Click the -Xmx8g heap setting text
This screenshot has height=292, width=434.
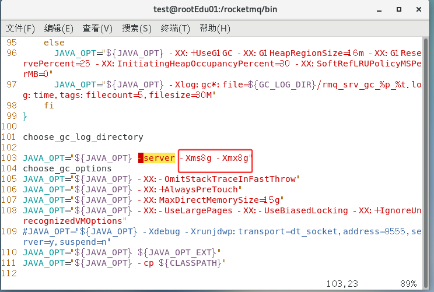(x=236, y=158)
